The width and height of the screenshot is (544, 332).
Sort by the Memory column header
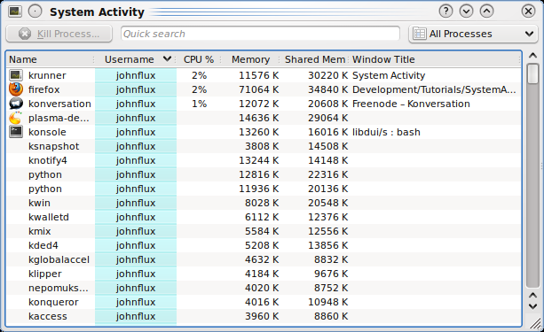pos(250,59)
